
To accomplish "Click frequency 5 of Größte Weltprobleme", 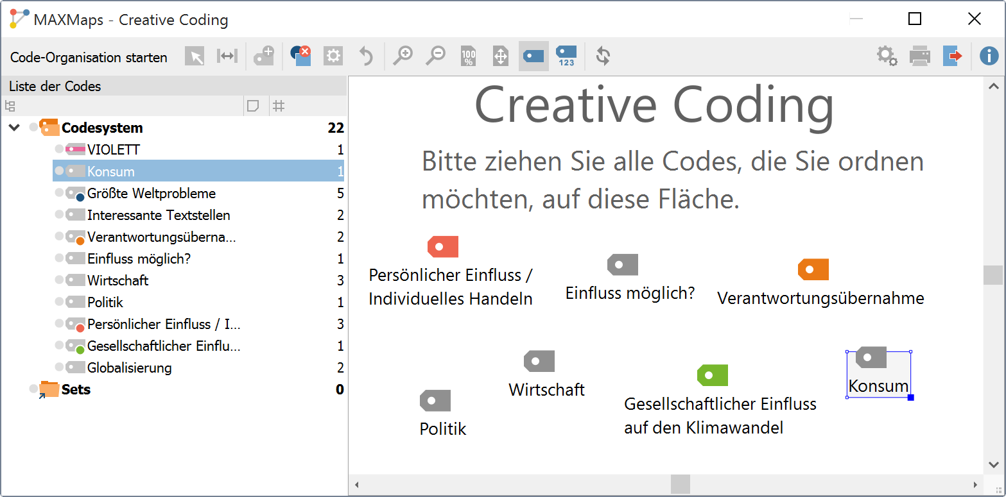I will [340, 193].
